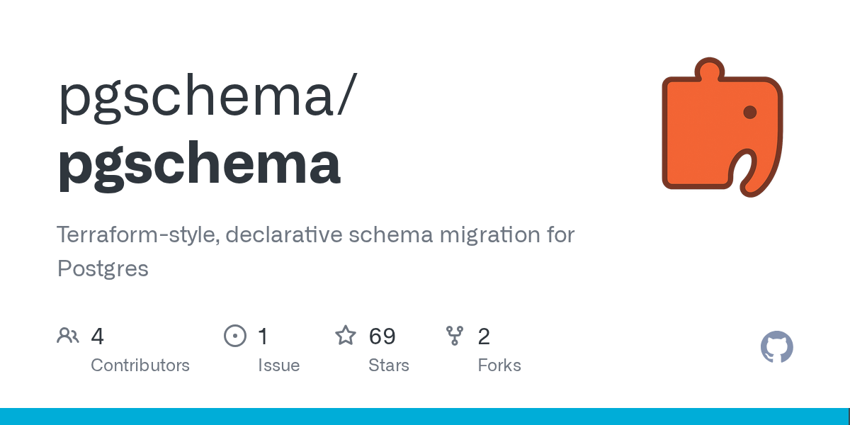Click the issue count 1

pos(263,336)
